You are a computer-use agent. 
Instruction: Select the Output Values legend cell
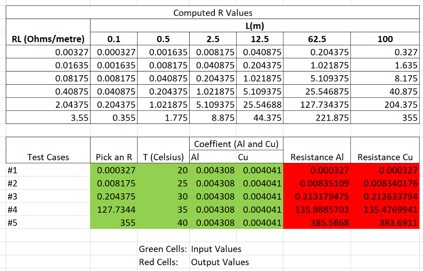(x=220, y=262)
